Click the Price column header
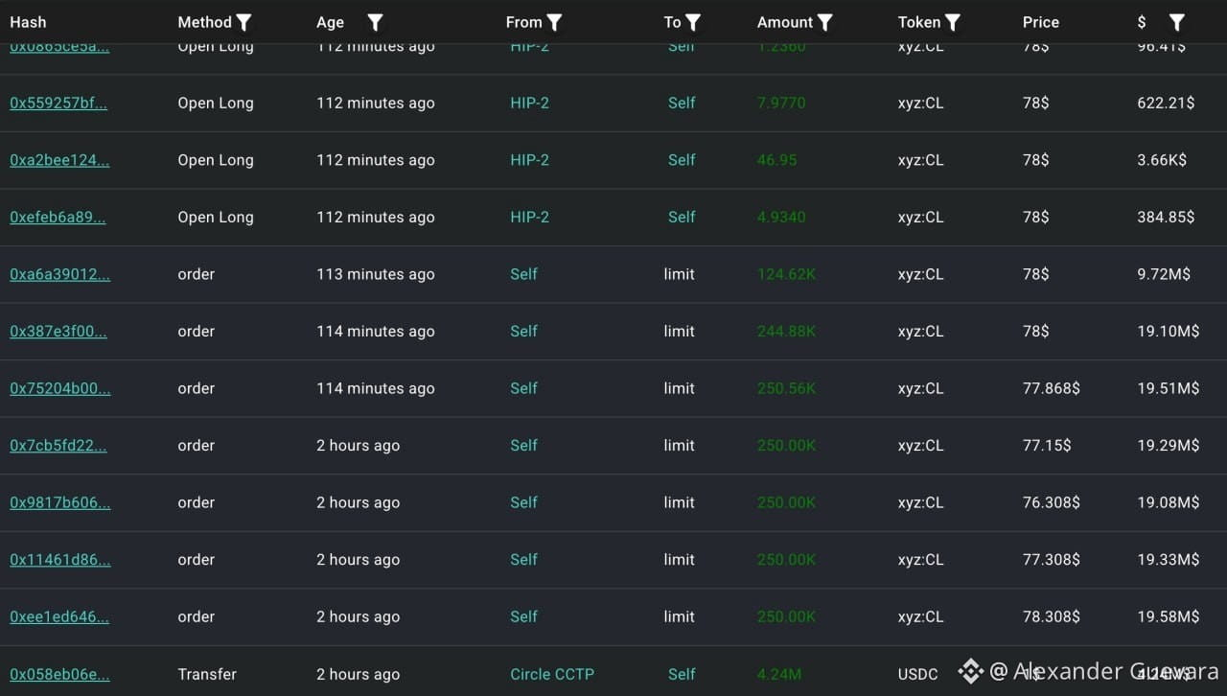1227x696 pixels. point(1041,22)
